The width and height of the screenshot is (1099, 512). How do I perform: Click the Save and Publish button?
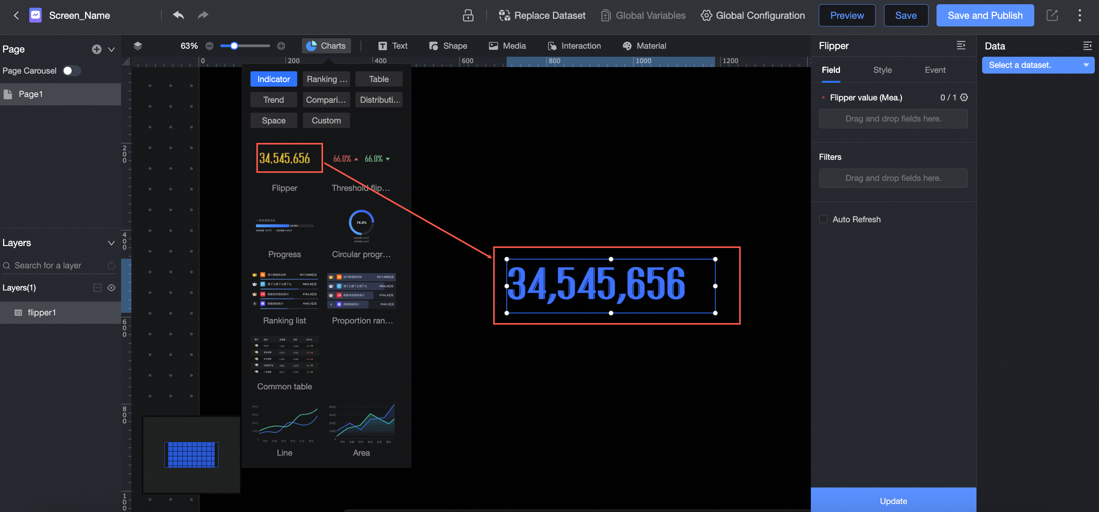[985, 15]
